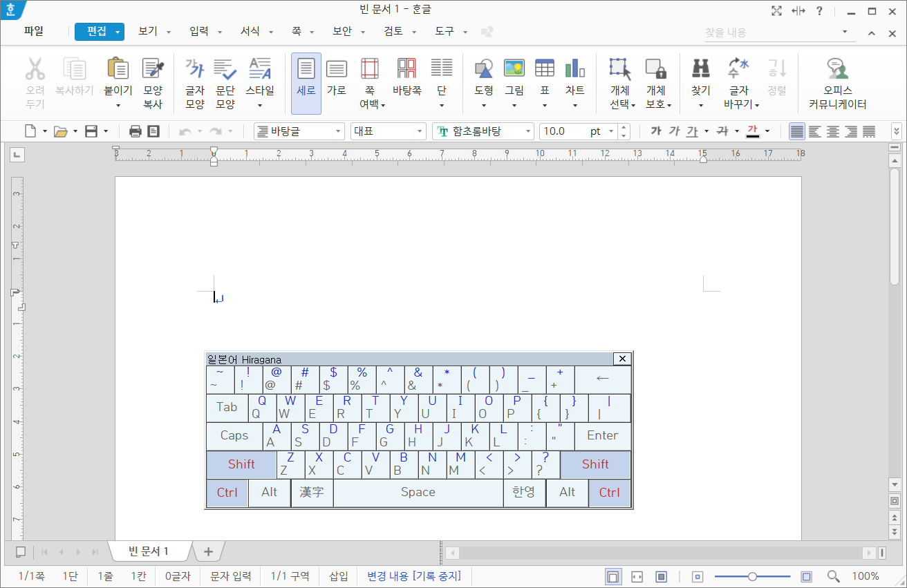Expand the 도형 dropdown arrow
This screenshot has height=588, width=907.
click(484, 105)
